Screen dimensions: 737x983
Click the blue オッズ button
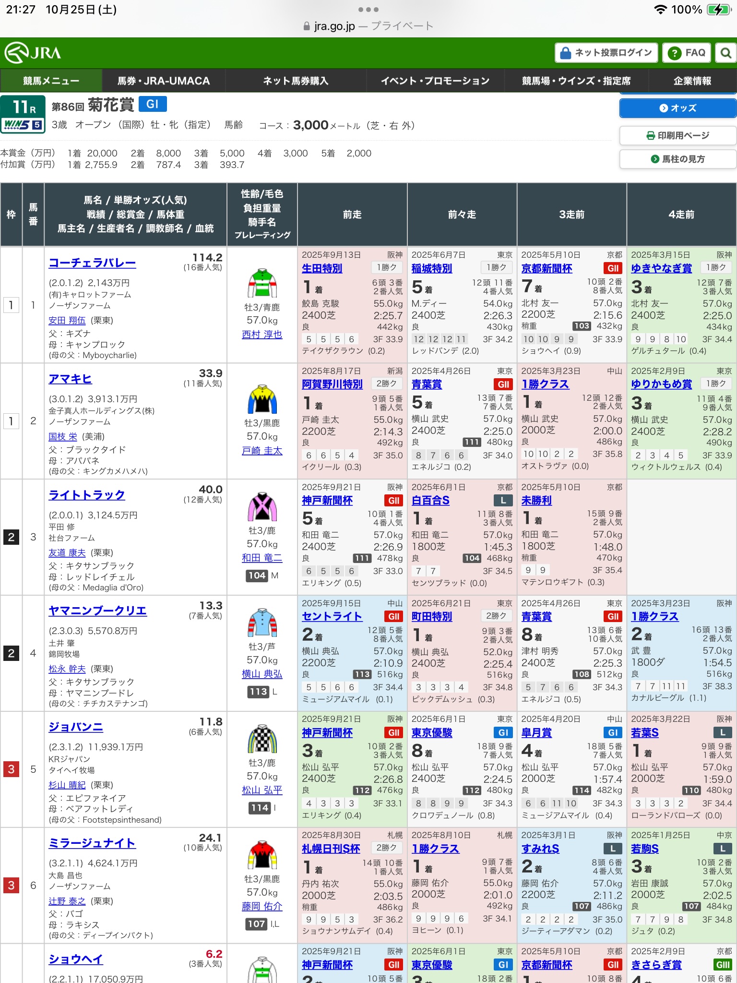[678, 108]
